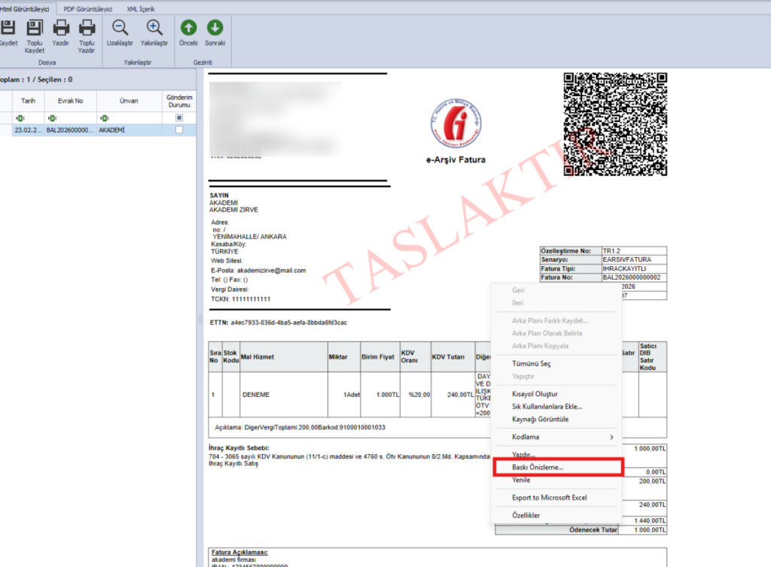Open the XML İçerik tab

point(141,9)
